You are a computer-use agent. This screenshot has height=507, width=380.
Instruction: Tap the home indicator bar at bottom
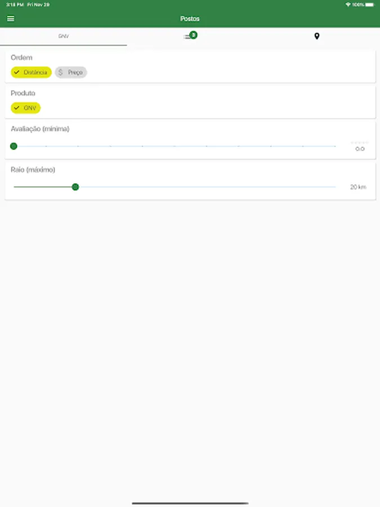(x=190, y=502)
